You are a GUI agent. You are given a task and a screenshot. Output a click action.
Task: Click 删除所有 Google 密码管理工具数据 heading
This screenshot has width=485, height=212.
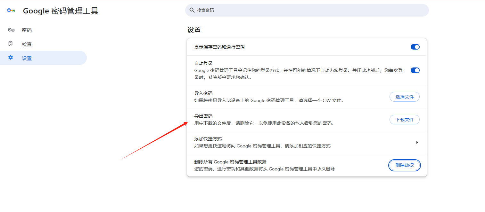point(230,162)
